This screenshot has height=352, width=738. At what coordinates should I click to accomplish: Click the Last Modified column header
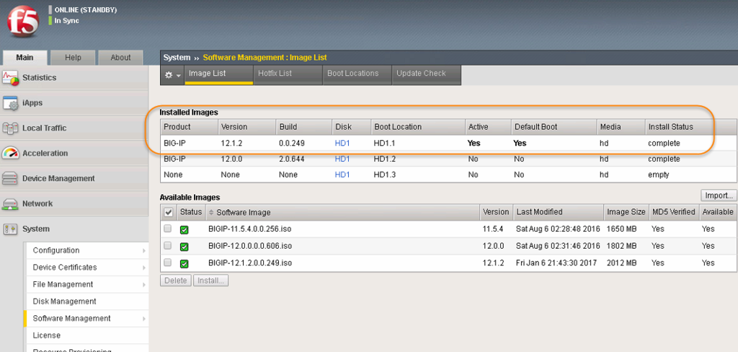[x=558, y=212]
